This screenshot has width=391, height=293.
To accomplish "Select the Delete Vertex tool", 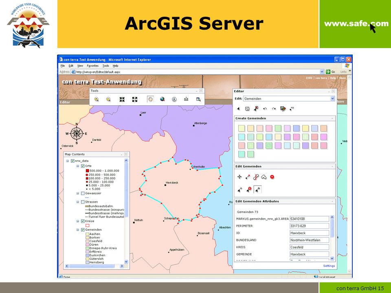I will (249, 190).
